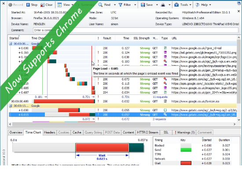The image size is (242, 172).
Task: Open the HTTP/2 Stream tab
Action: [x=147, y=132]
